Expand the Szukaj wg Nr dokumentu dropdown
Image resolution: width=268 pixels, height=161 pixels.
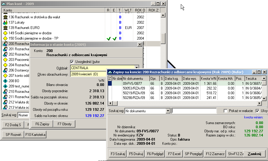coord(168,111)
